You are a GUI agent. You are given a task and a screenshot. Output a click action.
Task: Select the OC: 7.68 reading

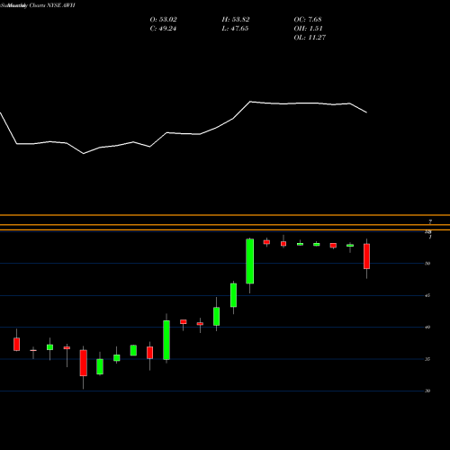(308, 20)
